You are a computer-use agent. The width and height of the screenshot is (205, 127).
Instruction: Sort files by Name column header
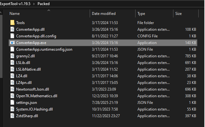[x=15, y=14]
